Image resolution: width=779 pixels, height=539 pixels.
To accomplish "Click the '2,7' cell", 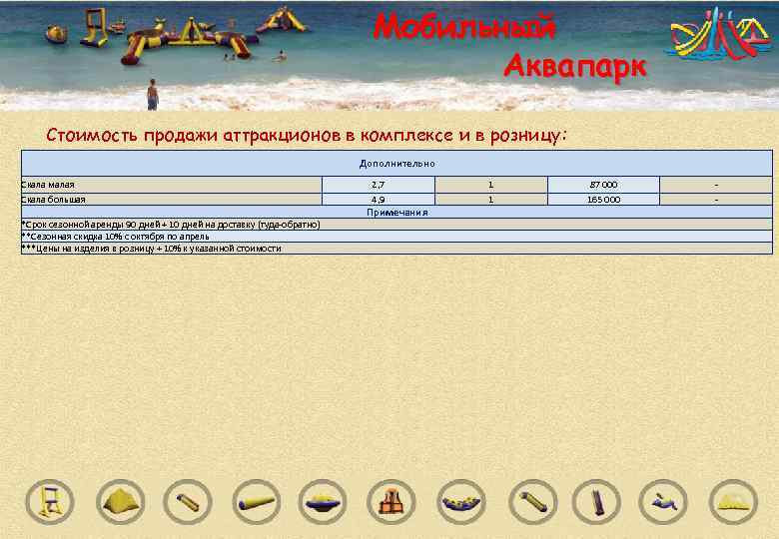I will 379,185.
